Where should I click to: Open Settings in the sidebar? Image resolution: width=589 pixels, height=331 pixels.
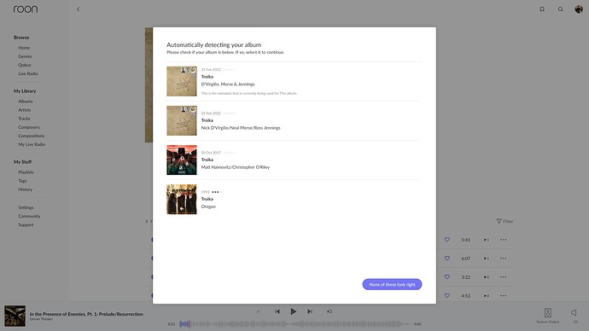(x=26, y=207)
